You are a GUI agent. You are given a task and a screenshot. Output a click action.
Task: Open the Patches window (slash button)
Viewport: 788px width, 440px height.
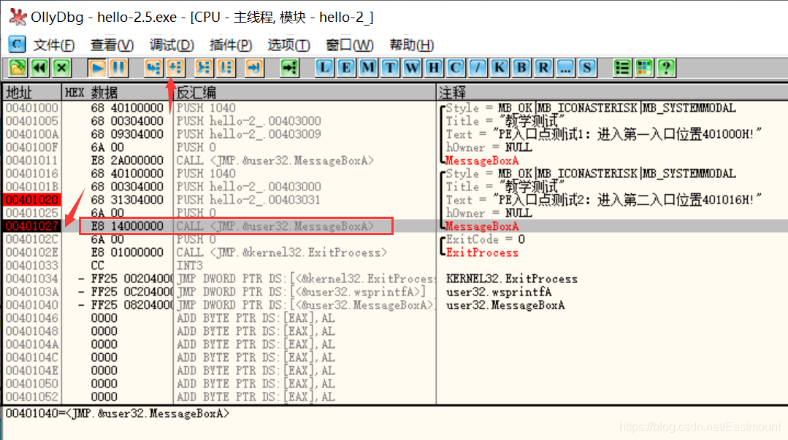pos(478,68)
